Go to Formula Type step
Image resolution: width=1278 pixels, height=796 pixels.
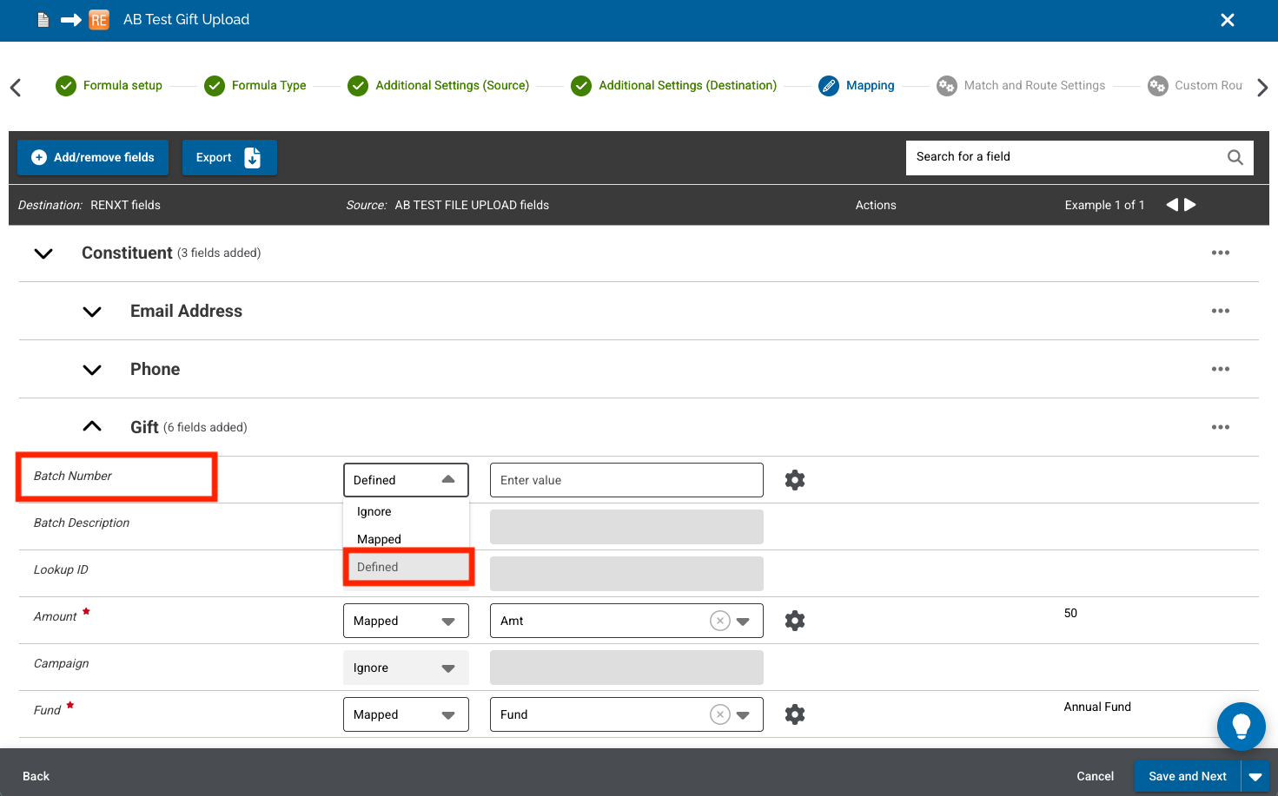coord(255,85)
